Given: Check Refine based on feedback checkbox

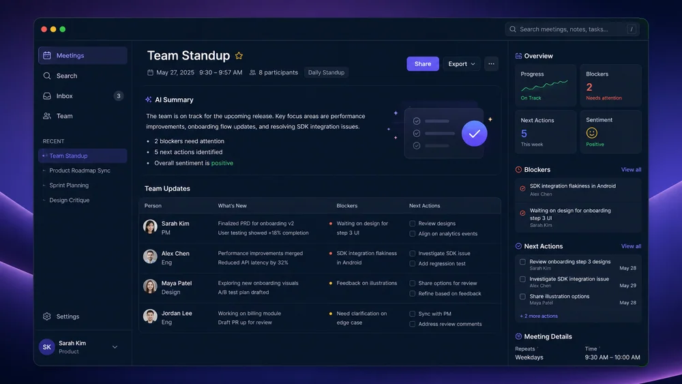Looking at the screenshot, I should click(413, 293).
